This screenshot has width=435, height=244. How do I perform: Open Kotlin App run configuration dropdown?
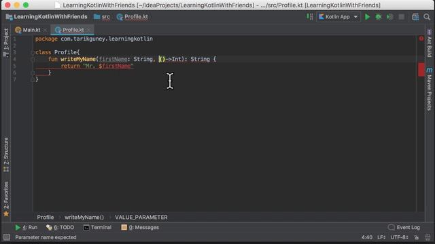[338, 17]
